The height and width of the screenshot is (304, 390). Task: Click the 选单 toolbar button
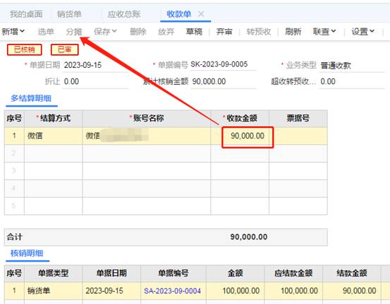tap(46, 32)
